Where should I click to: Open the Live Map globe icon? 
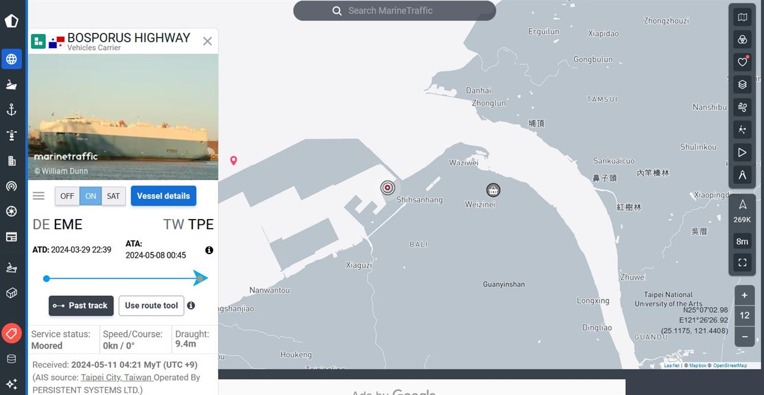(x=11, y=59)
